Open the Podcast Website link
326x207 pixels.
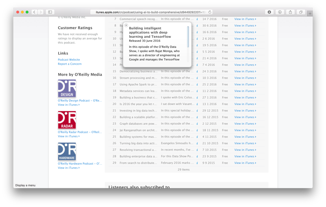point(69,60)
